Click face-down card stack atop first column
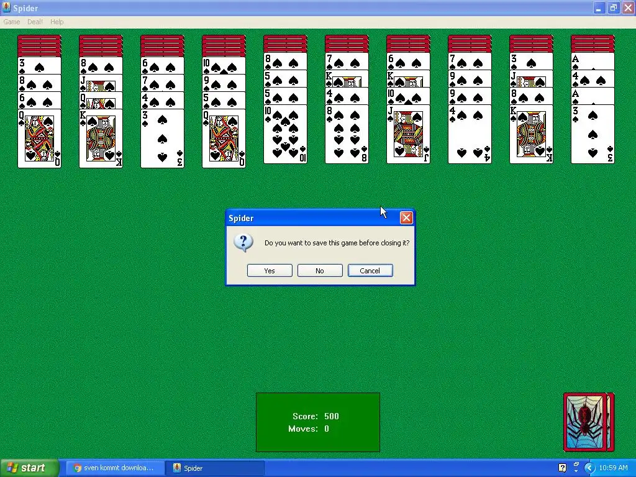This screenshot has width=636, height=477. (39, 46)
